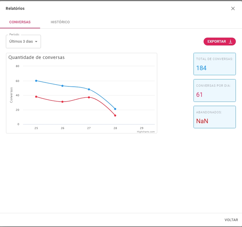Select the red data point at day 26
Viewport: 242px width, 227px height.
tap(63, 102)
